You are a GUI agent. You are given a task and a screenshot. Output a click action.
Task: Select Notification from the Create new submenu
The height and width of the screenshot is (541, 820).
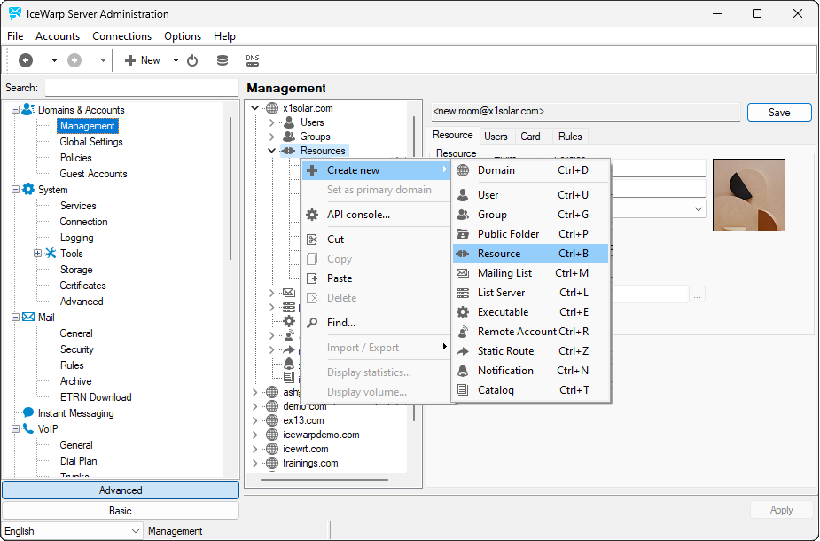point(505,371)
